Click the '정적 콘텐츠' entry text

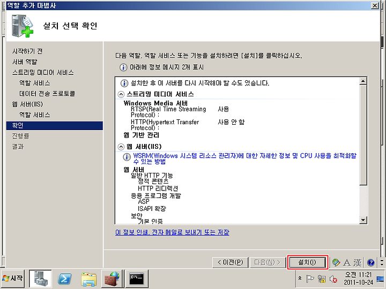point(153,181)
